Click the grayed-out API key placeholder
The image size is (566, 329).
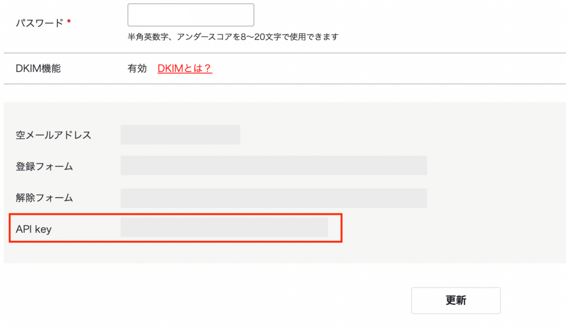pos(223,228)
